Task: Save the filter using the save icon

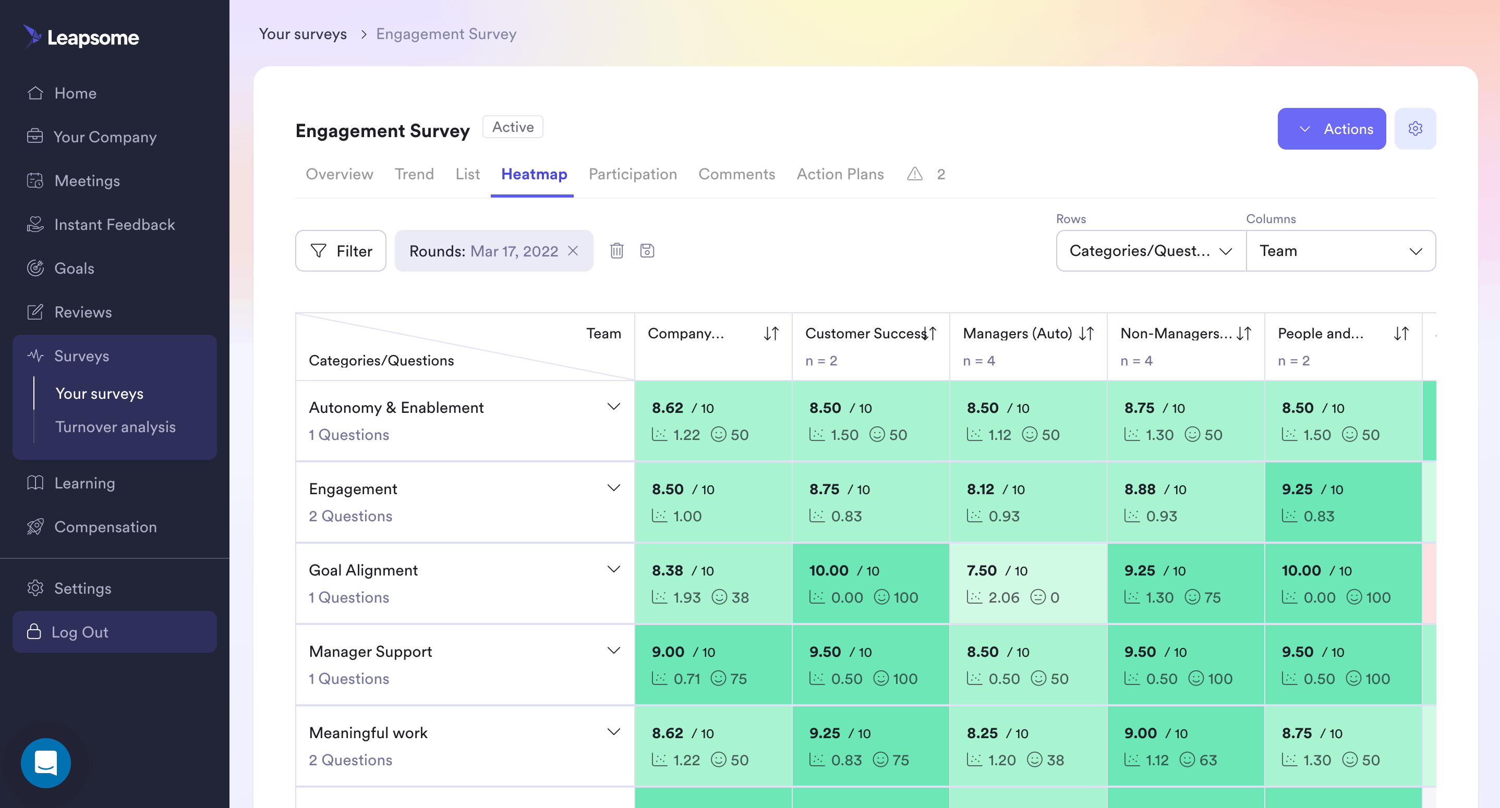Action: coord(648,250)
